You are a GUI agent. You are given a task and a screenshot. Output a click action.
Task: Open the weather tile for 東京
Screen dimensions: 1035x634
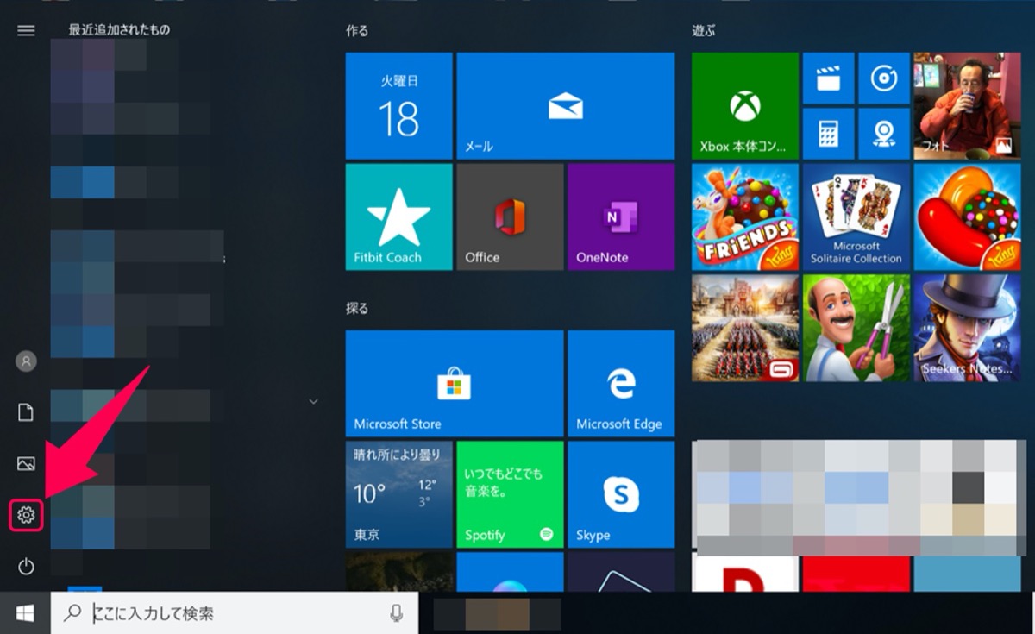tap(399, 494)
